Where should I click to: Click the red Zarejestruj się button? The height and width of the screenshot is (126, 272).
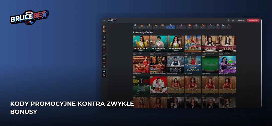click(253, 20)
